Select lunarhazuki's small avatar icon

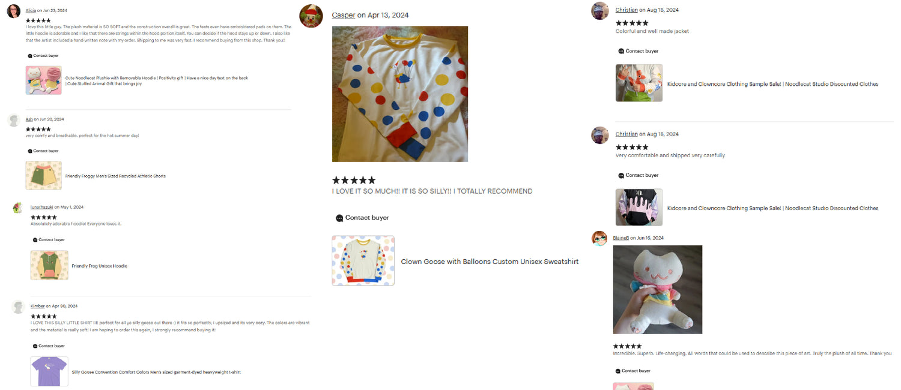tap(18, 208)
